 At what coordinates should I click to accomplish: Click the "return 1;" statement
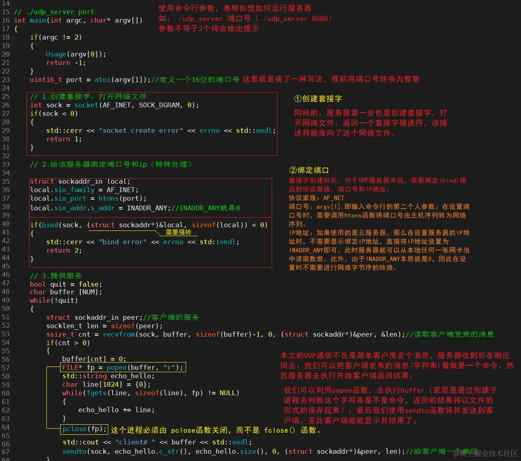tap(64, 139)
